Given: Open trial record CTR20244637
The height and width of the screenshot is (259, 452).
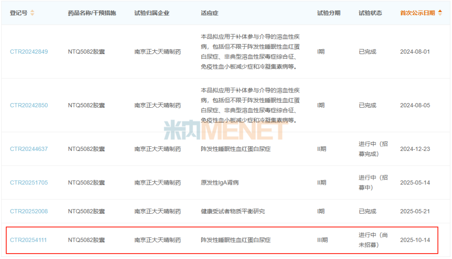Looking at the screenshot, I should point(29,149).
